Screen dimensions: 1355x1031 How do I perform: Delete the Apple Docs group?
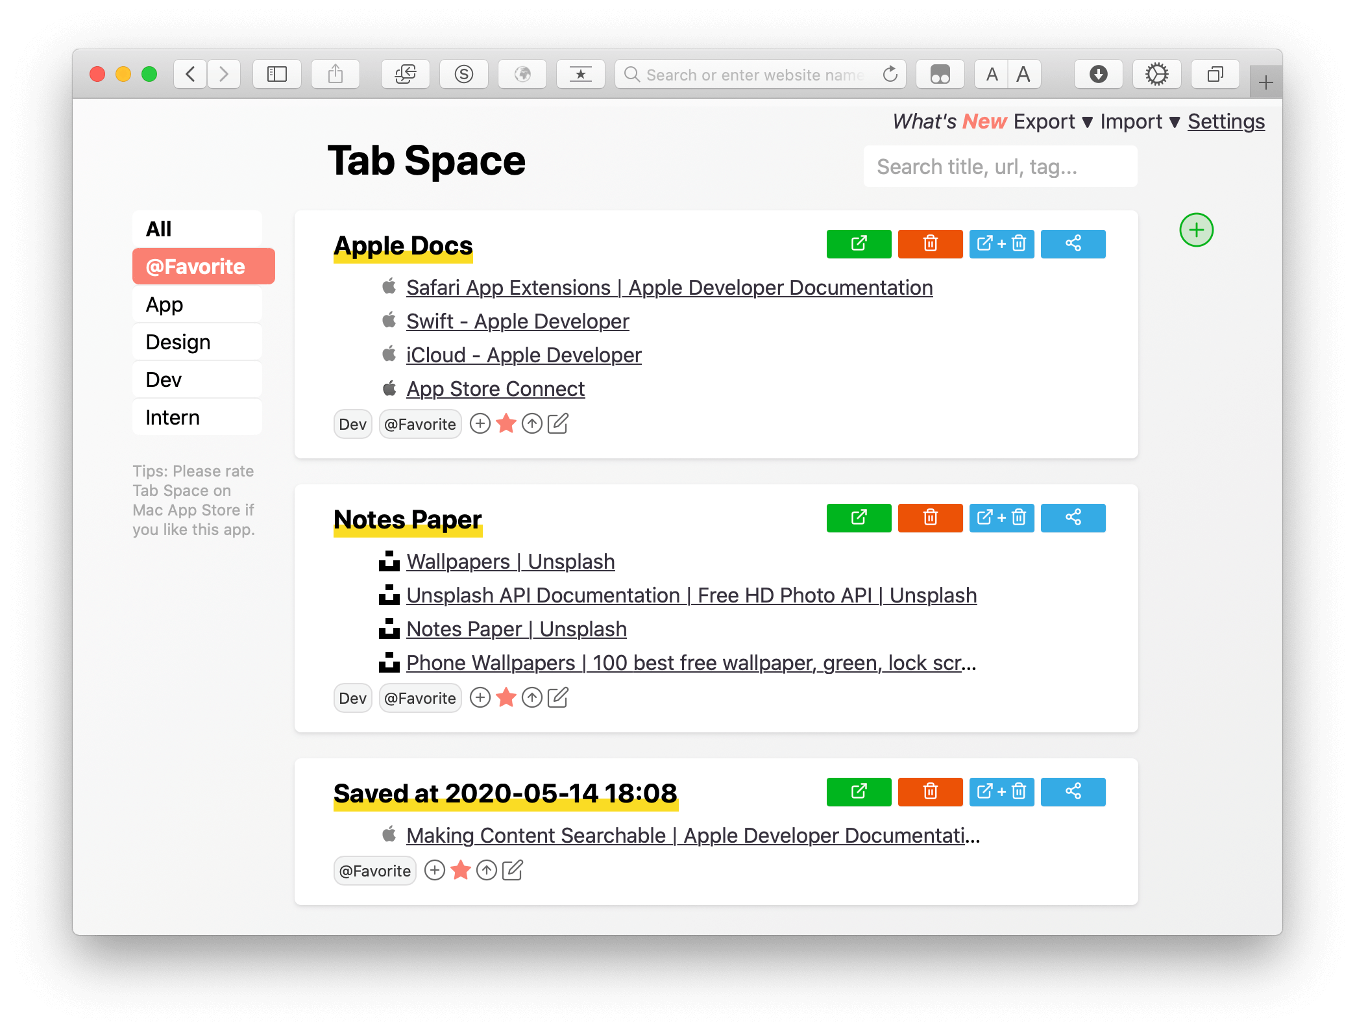[x=930, y=244]
